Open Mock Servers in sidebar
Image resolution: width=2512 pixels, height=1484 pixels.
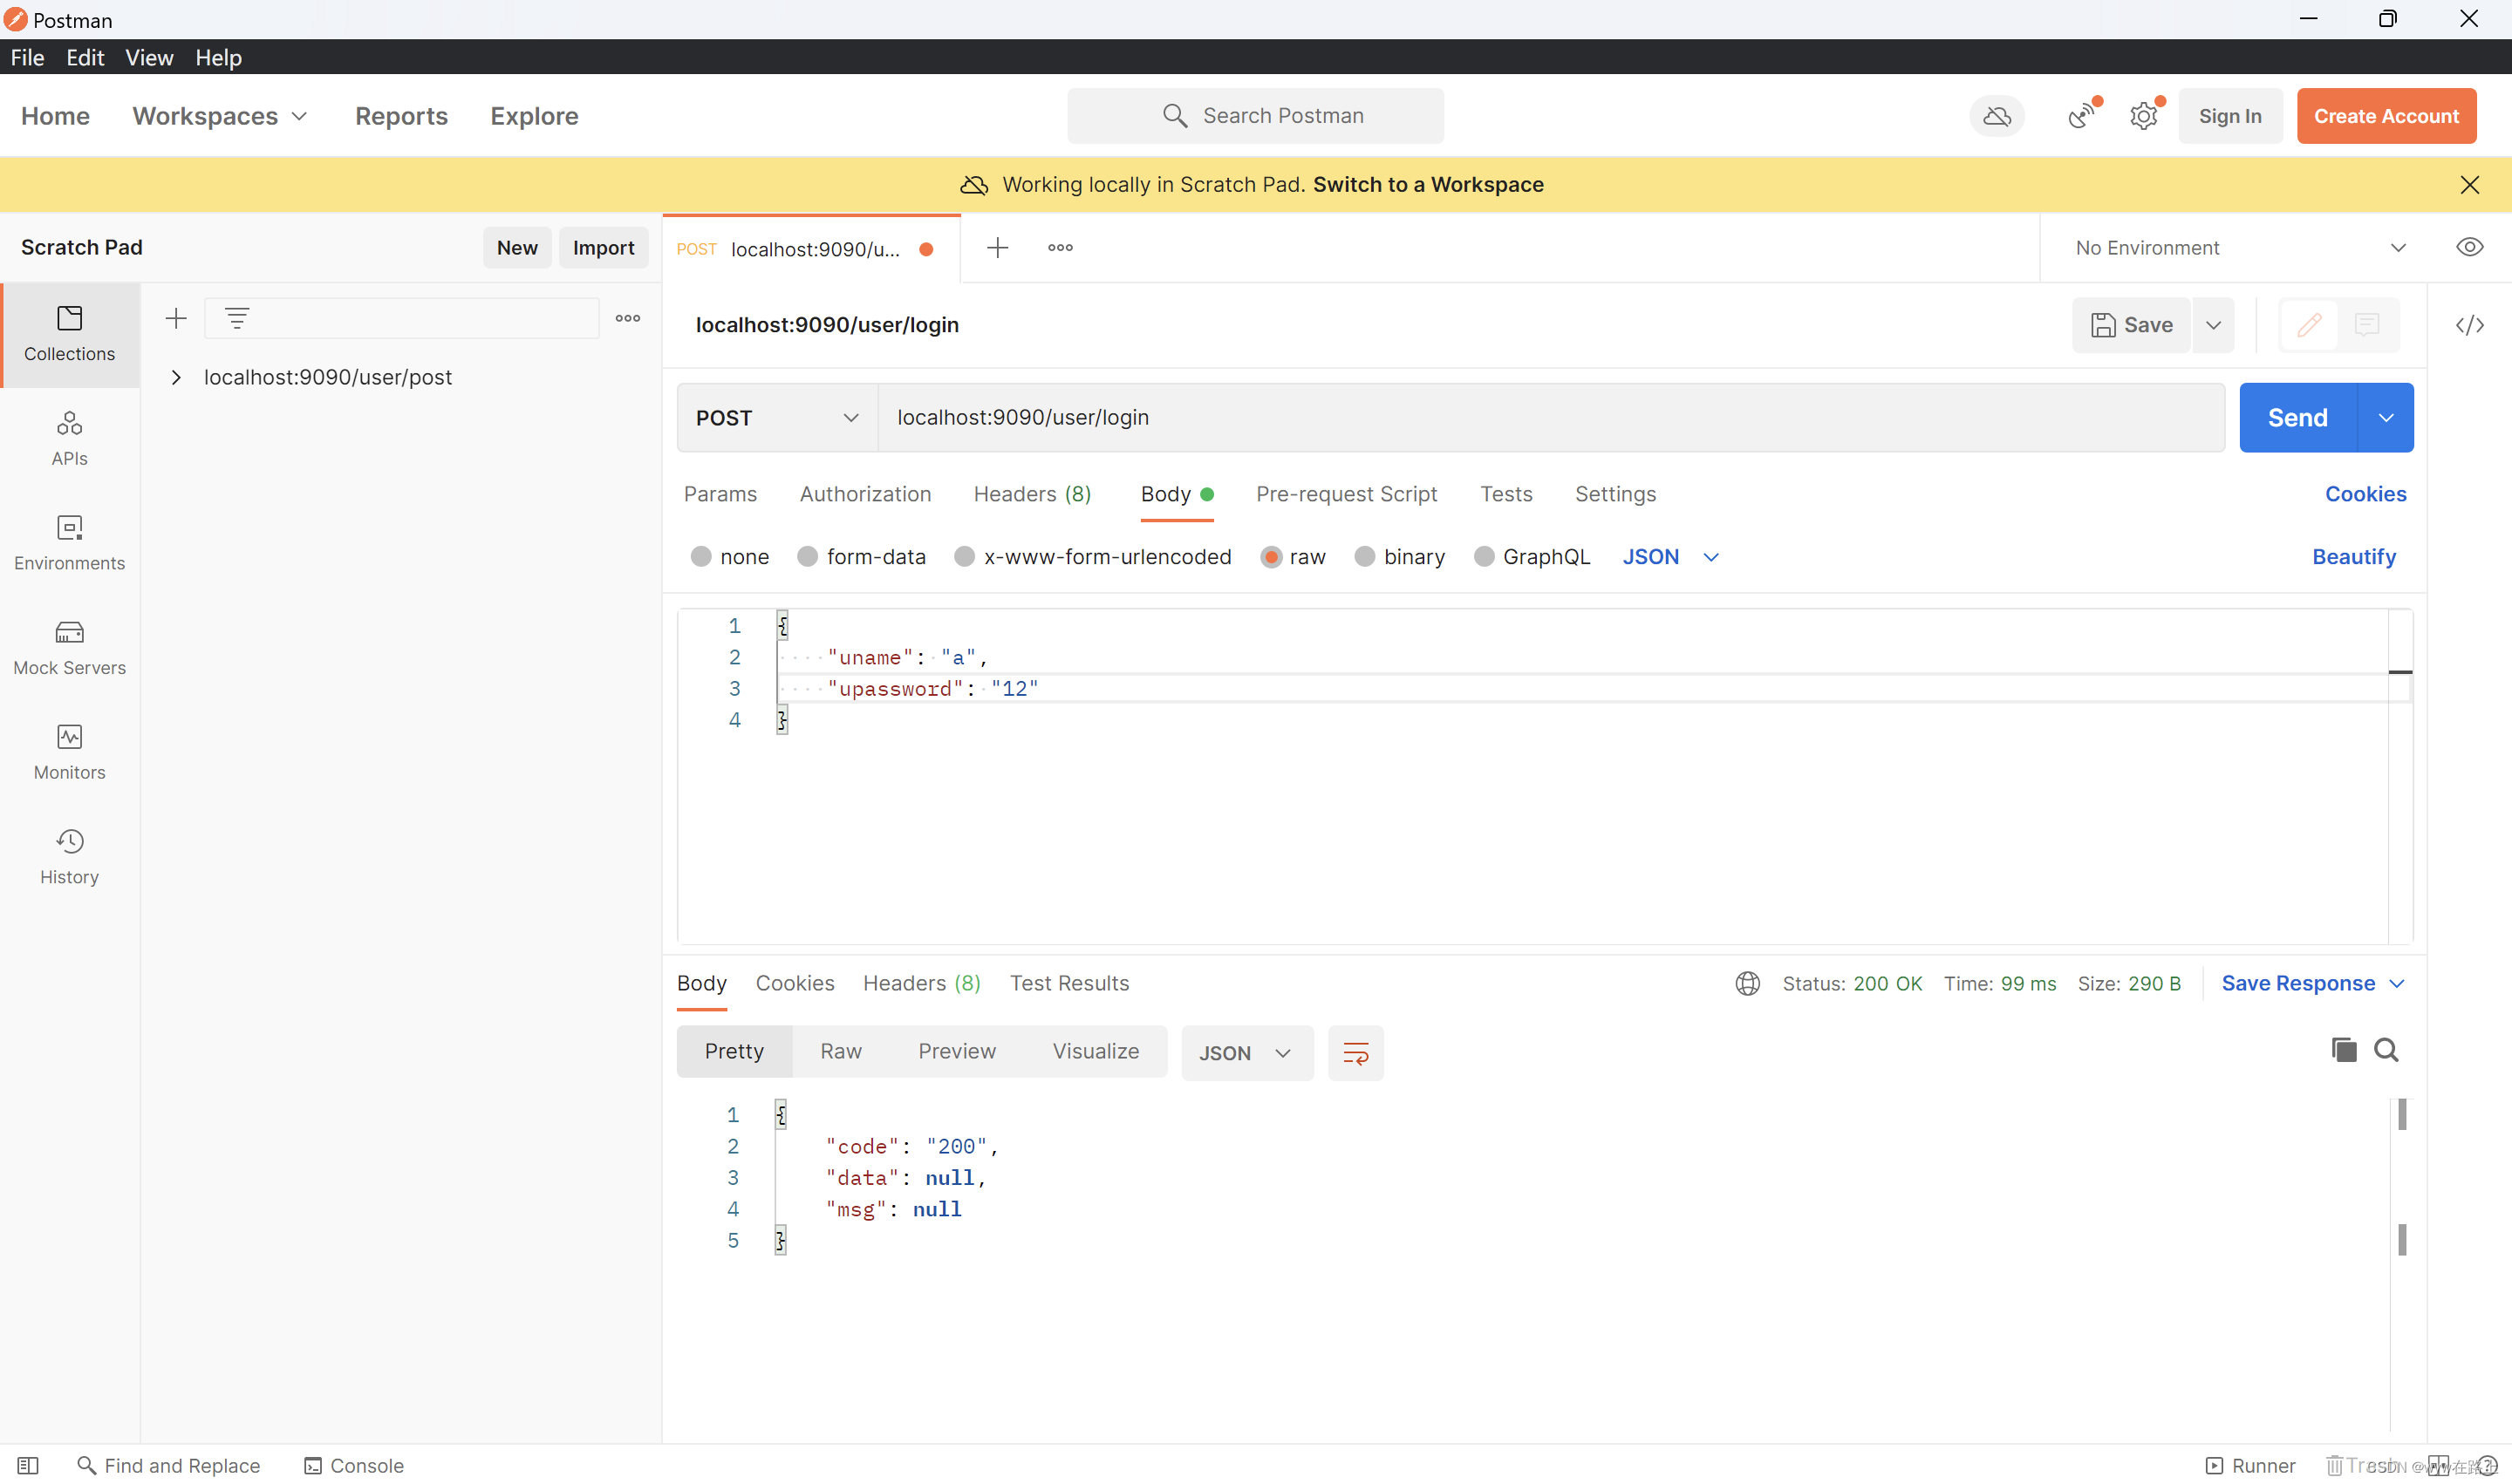(x=69, y=647)
